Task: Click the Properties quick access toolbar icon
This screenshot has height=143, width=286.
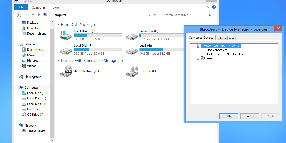Action: [x=24, y=1]
